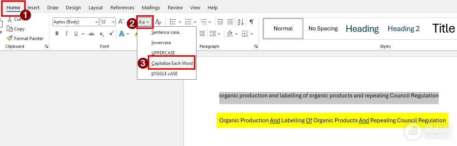This screenshot has width=457, height=146.
Task: Switch to the Design tab
Action: (x=73, y=7)
